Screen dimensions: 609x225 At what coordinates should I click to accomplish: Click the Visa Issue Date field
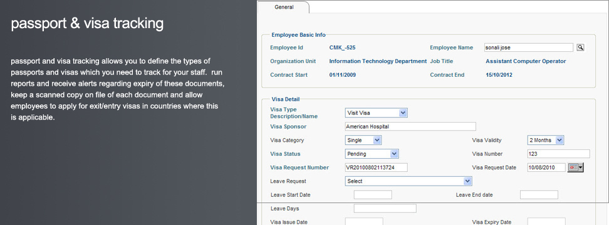[x=364, y=221]
